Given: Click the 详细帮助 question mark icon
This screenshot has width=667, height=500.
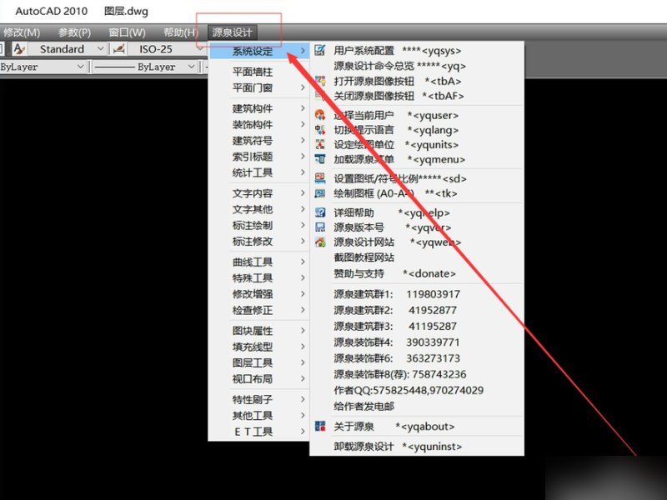Looking at the screenshot, I should (x=320, y=212).
